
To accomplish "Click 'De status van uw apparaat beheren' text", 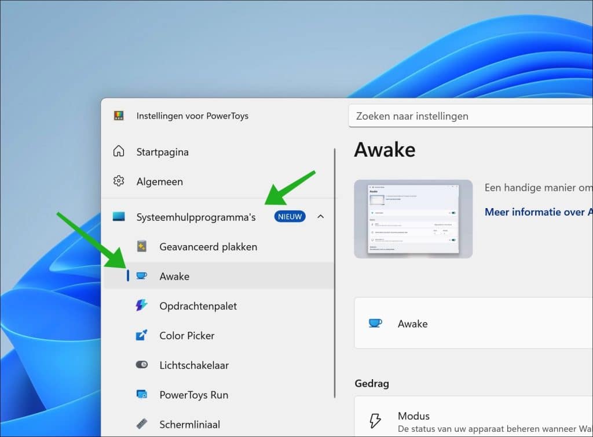I will tap(495, 429).
